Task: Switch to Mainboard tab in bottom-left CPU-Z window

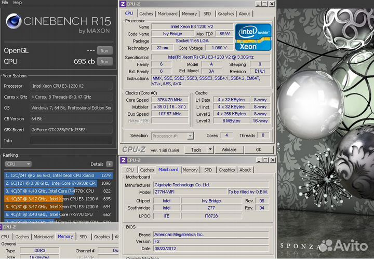Action: coord(44,237)
